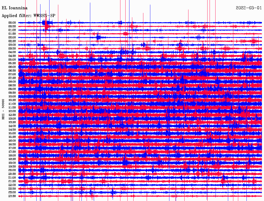Select the 00:00 time row label

12,23
